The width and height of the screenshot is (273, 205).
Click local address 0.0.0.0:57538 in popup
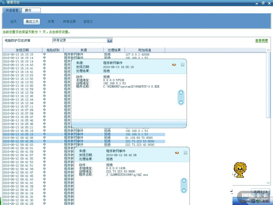(x=114, y=80)
